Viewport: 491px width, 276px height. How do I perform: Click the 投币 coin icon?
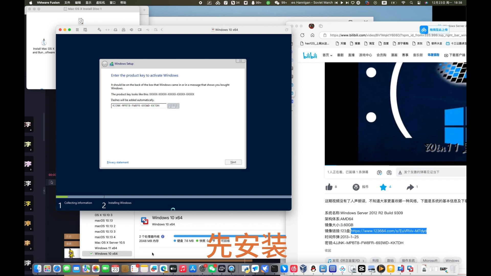tap(356, 187)
